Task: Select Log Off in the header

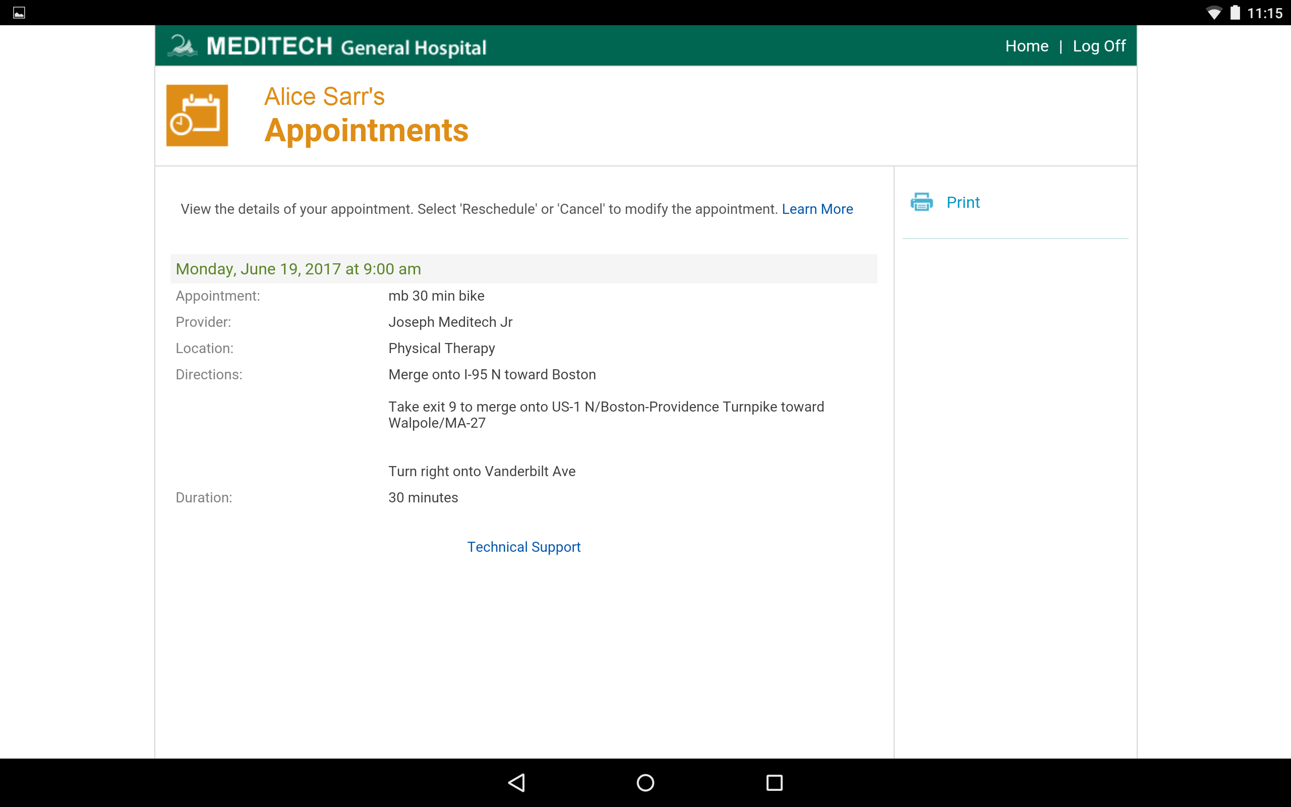Action: tap(1099, 46)
